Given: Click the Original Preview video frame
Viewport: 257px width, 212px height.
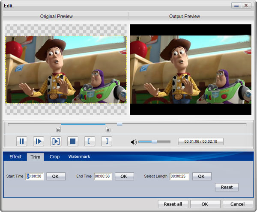Looking at the screenshot, I should pyautogui.click(x=66, y=70).
